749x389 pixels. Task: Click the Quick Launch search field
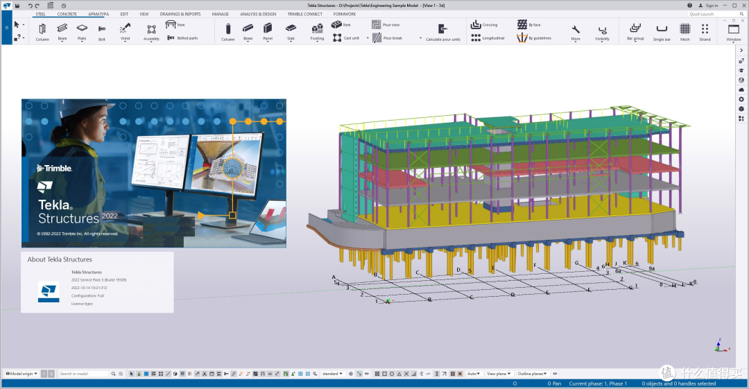[x=716, y=15]
